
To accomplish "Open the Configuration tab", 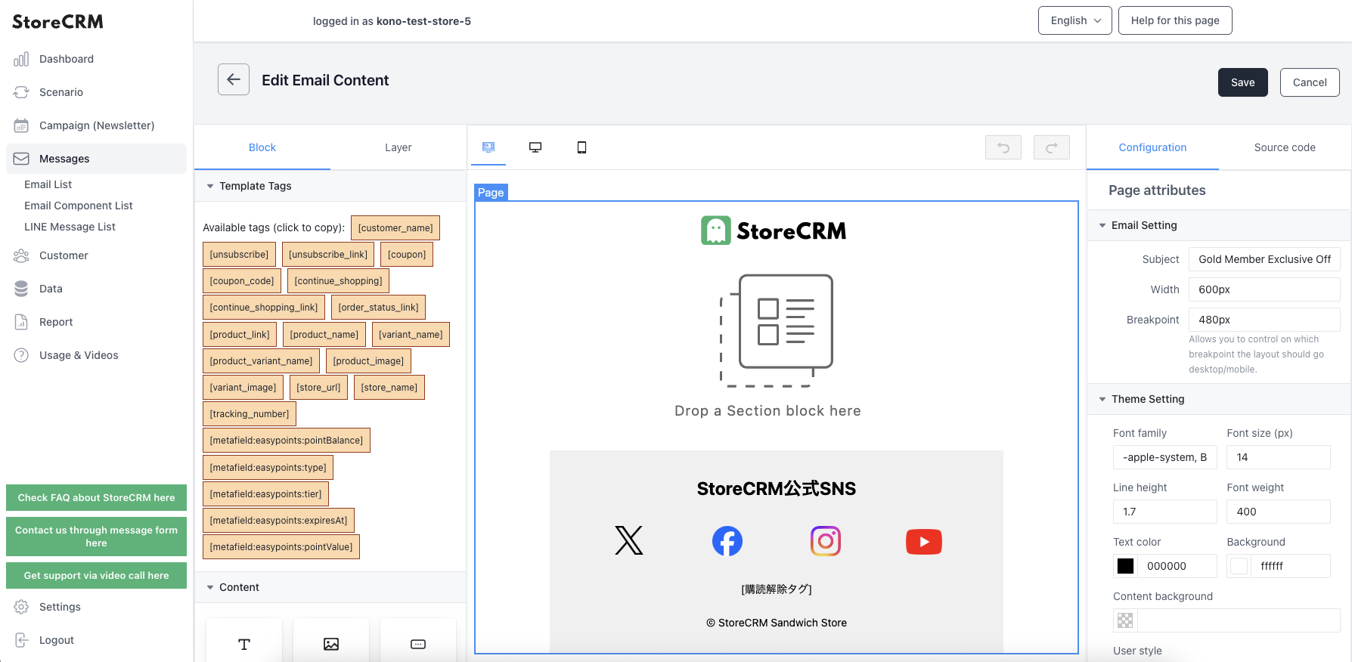I will (x=1152, y=147).
